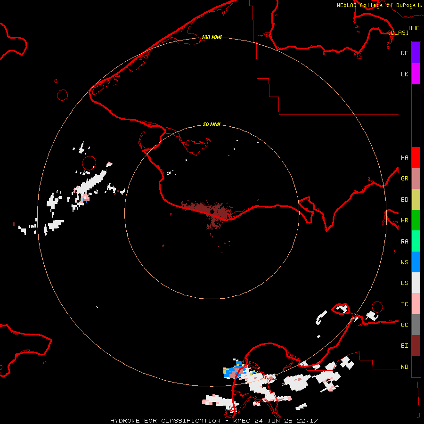Click the "BI" legend label
424x424 pixels.
pyautogui.click(x=404, y=346)
